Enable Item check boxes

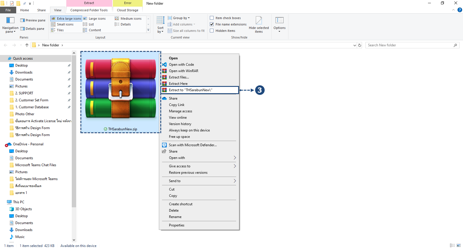pos(212,18)
